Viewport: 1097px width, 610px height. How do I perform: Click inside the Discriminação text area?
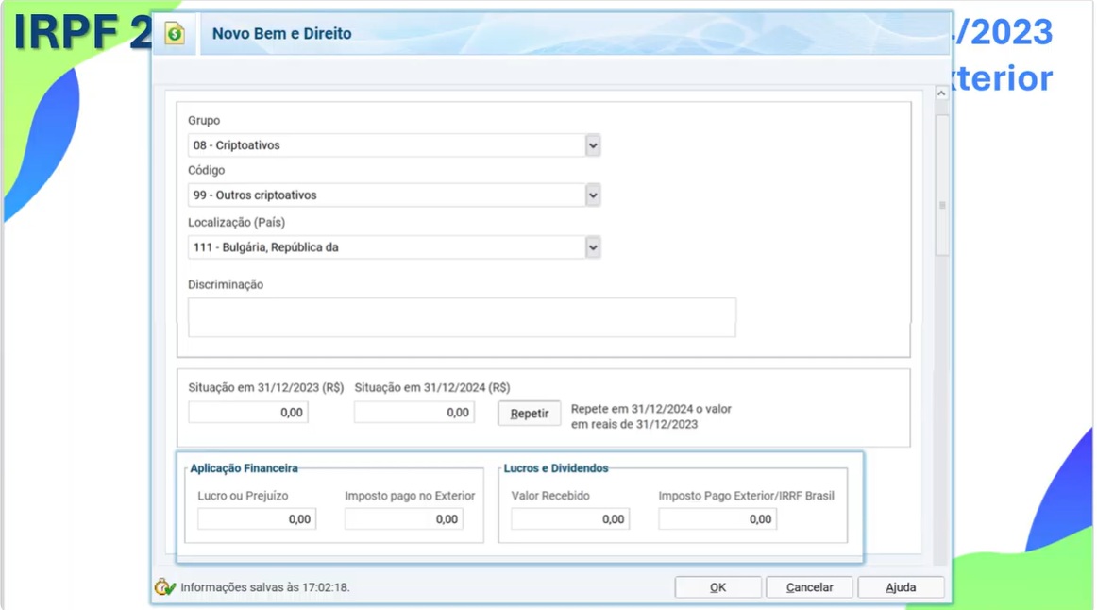[x=462, y=317]
